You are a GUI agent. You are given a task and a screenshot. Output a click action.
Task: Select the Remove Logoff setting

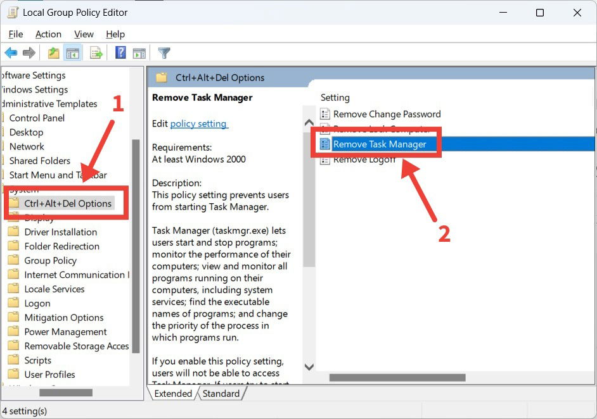tap(364, 160)
